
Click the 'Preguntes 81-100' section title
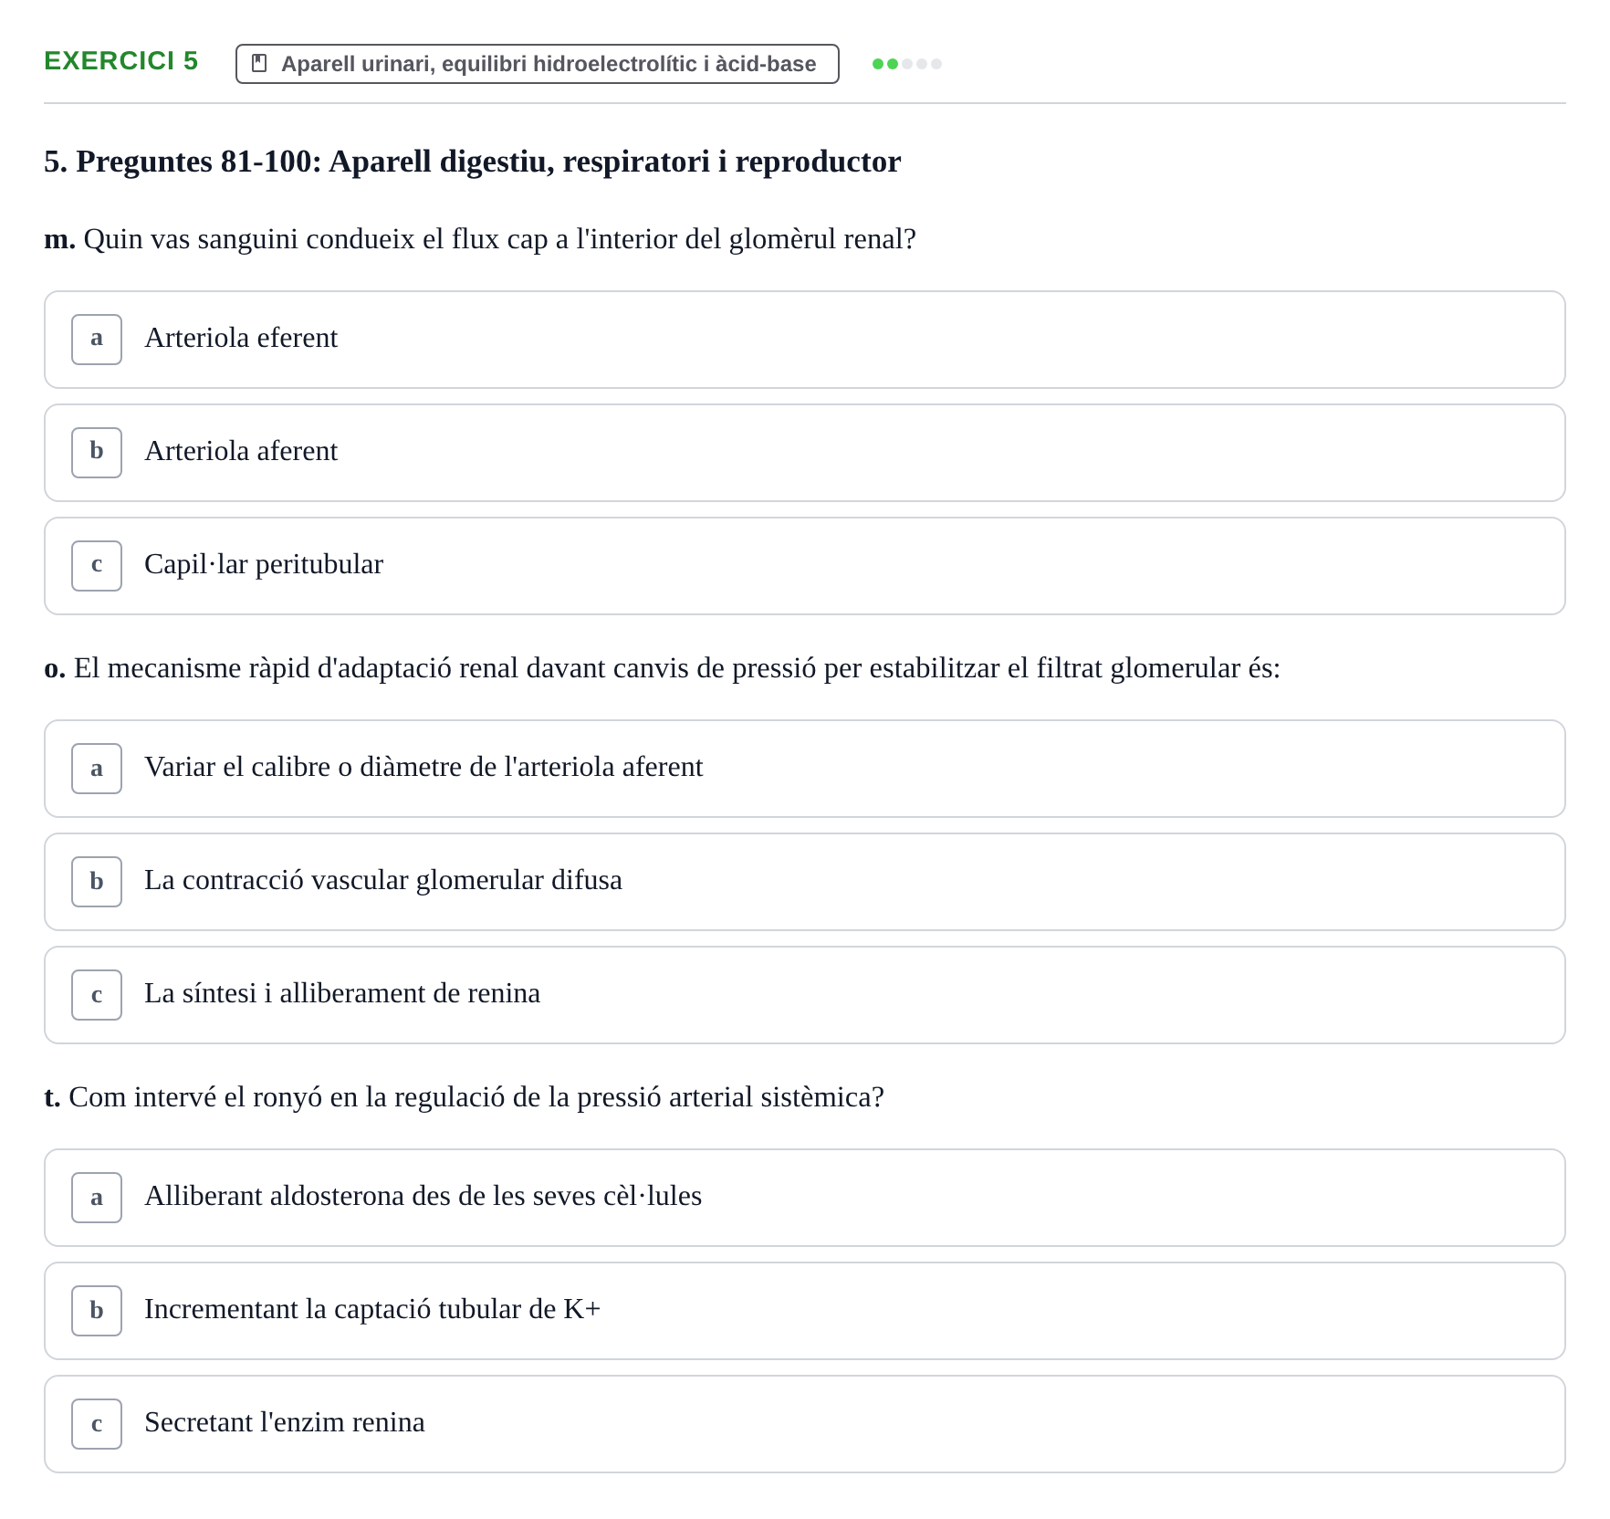472,162
